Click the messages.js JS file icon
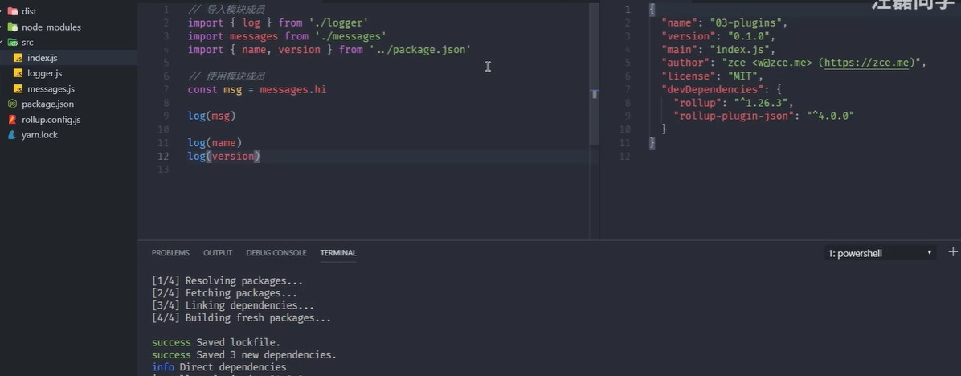The width and height of the screenshot is (961, 376). click(18, 88)
